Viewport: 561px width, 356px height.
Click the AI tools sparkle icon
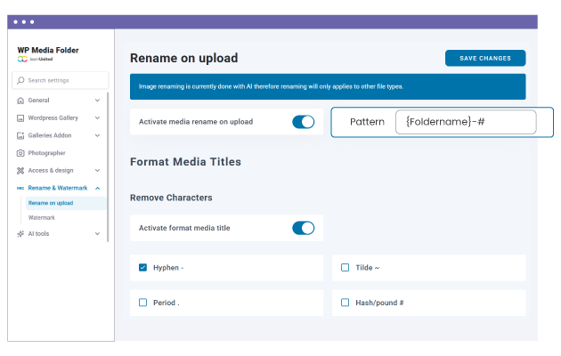point(20,234)
